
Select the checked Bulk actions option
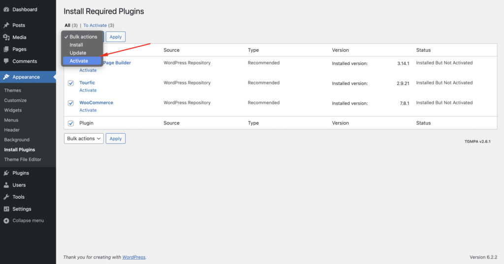[82, 36]
